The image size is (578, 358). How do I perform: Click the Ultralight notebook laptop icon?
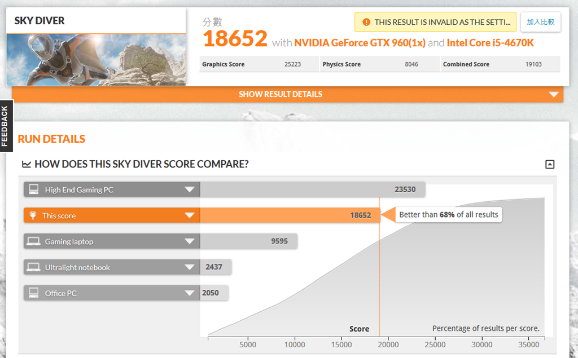(x=33, y=267)
